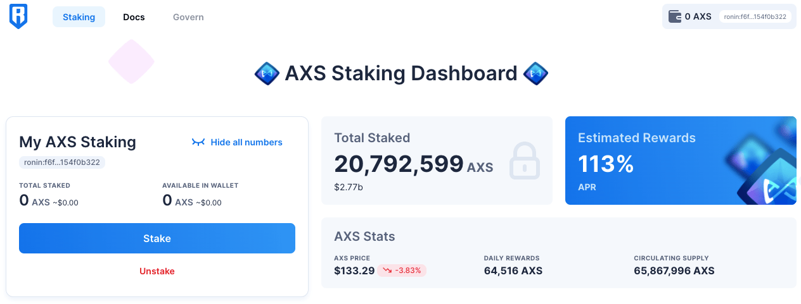Click the ronin address pill in header
This screenshot has width=801, height=304.
(755, 16)
